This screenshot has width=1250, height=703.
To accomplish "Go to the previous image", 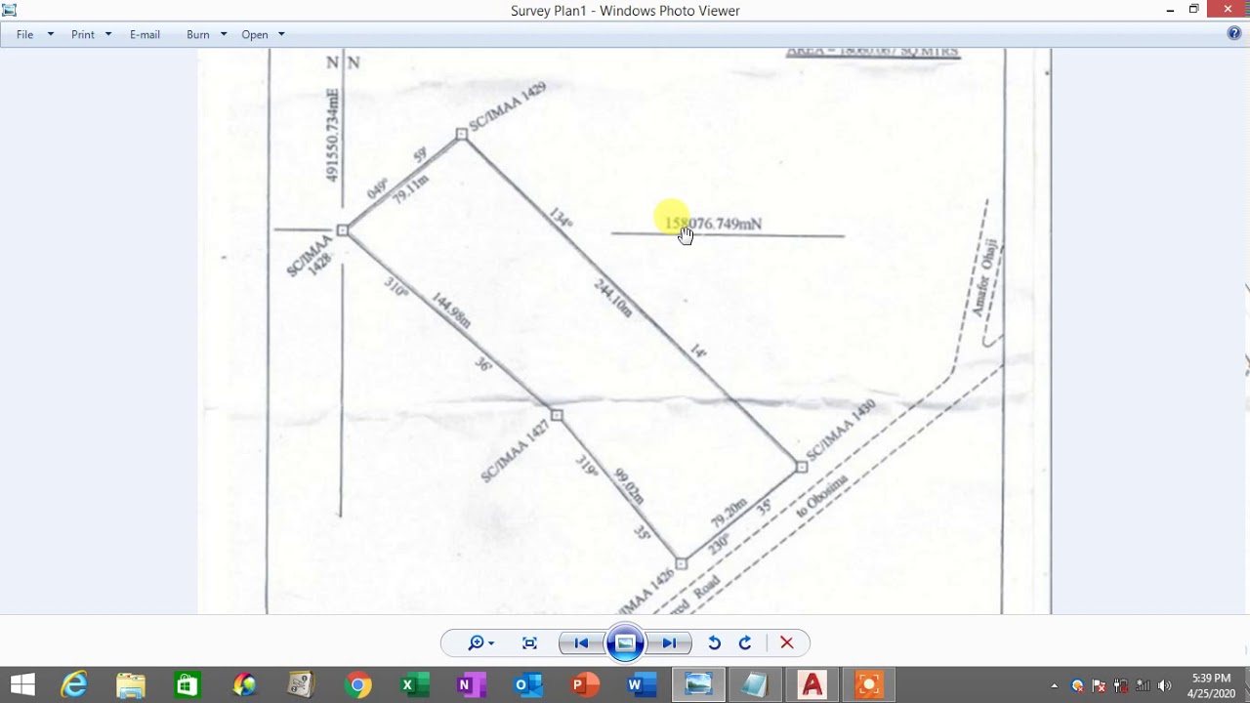I will (x=581, y=642).
